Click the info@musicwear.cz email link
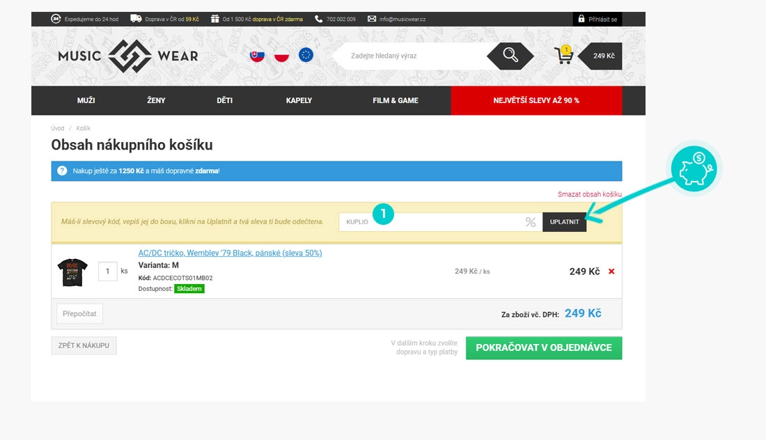 click(x=402, y=19)
